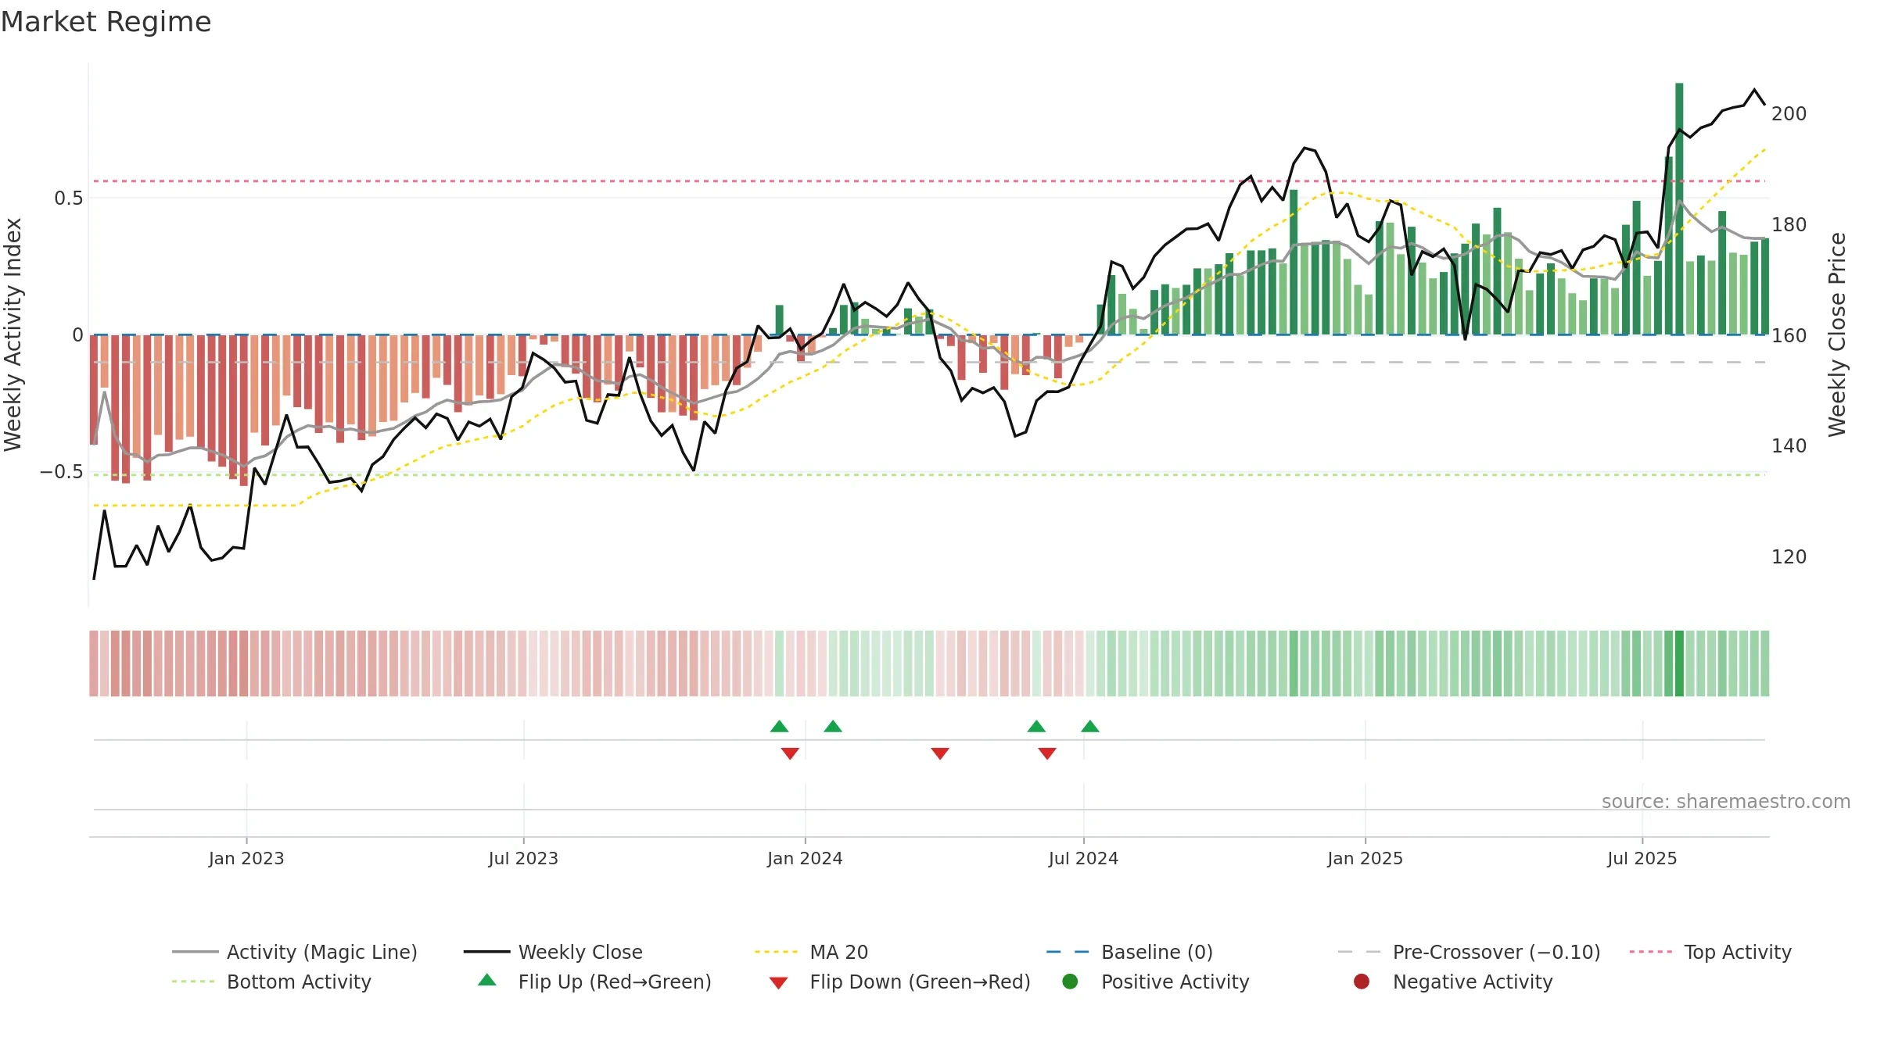Screen dimensions: 1877x1055
Task: Click the tallest green activity bar in Jul 2025
Action: click(1679, 209)
